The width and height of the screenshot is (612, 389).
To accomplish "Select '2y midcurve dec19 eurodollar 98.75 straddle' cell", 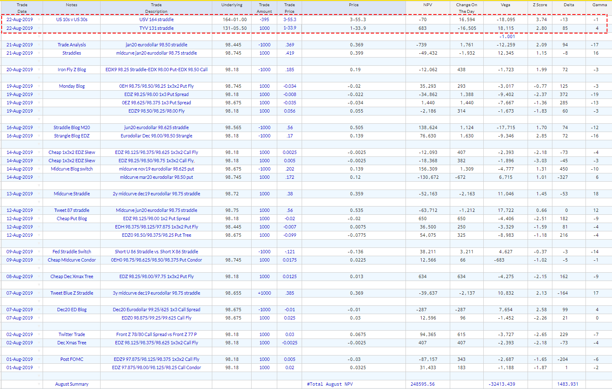I will 156,194.
